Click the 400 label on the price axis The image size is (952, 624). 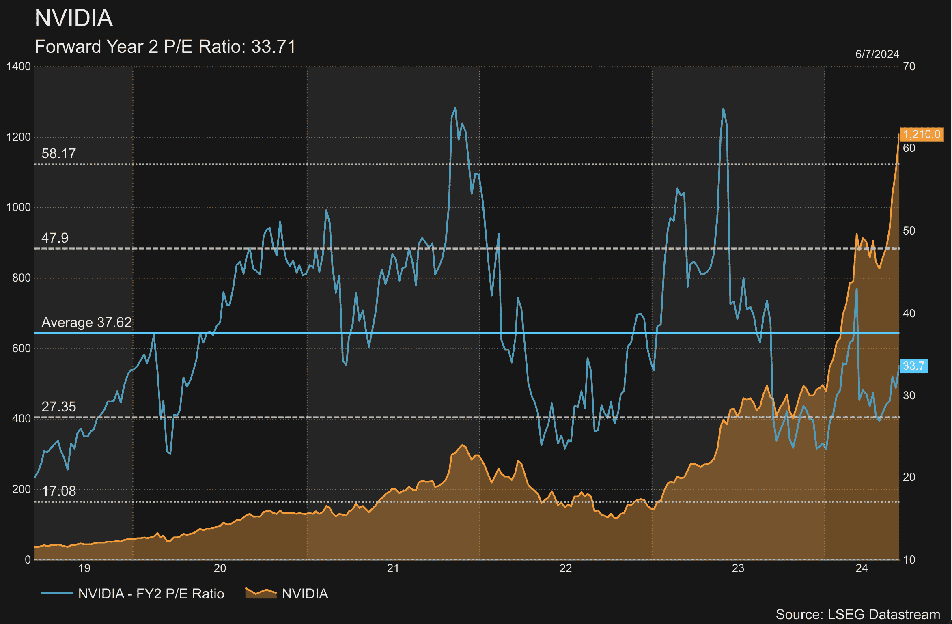(22, 419)
